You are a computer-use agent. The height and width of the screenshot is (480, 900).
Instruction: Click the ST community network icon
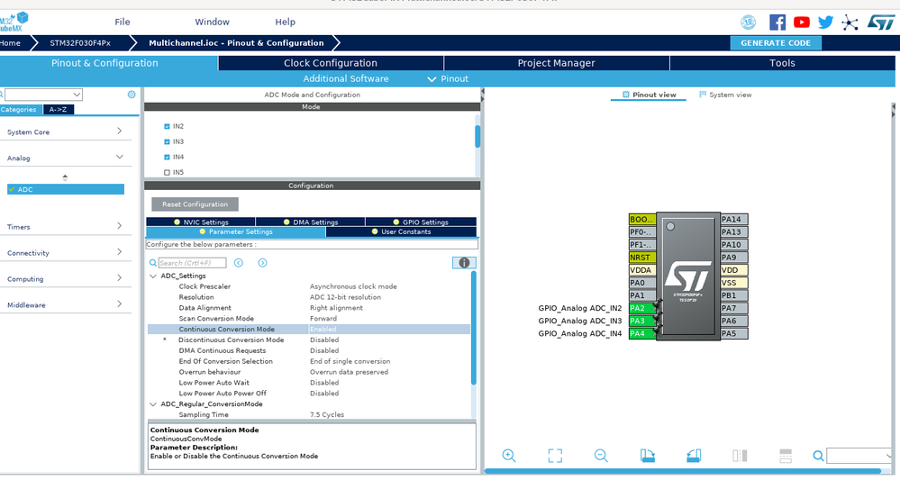(x=850, y=23)
